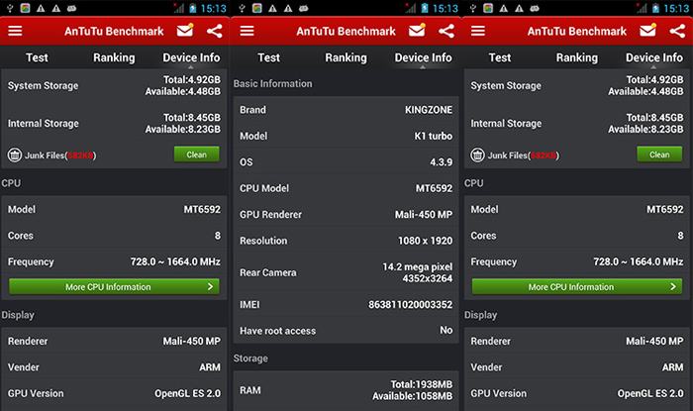Open hamburger menu on the left phone screen
This screenshot has height=411, width=693.
click(14, 30)
